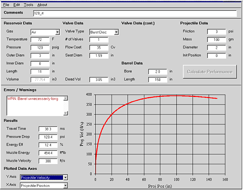Open the About menu
The width and height of the screenshot is (243, 190).
42,5
